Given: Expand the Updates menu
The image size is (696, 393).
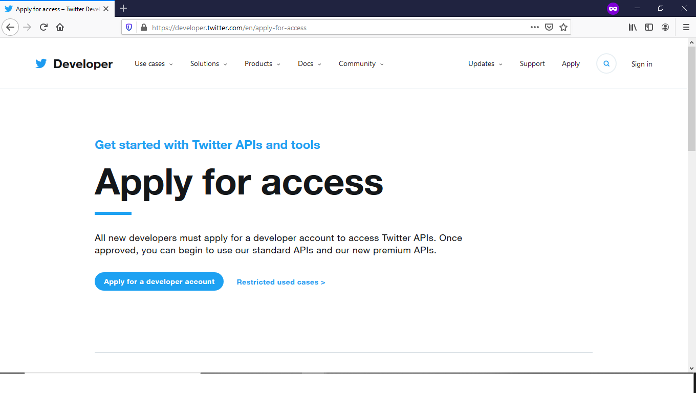Looking at the screenshot, I should point(485,64).
